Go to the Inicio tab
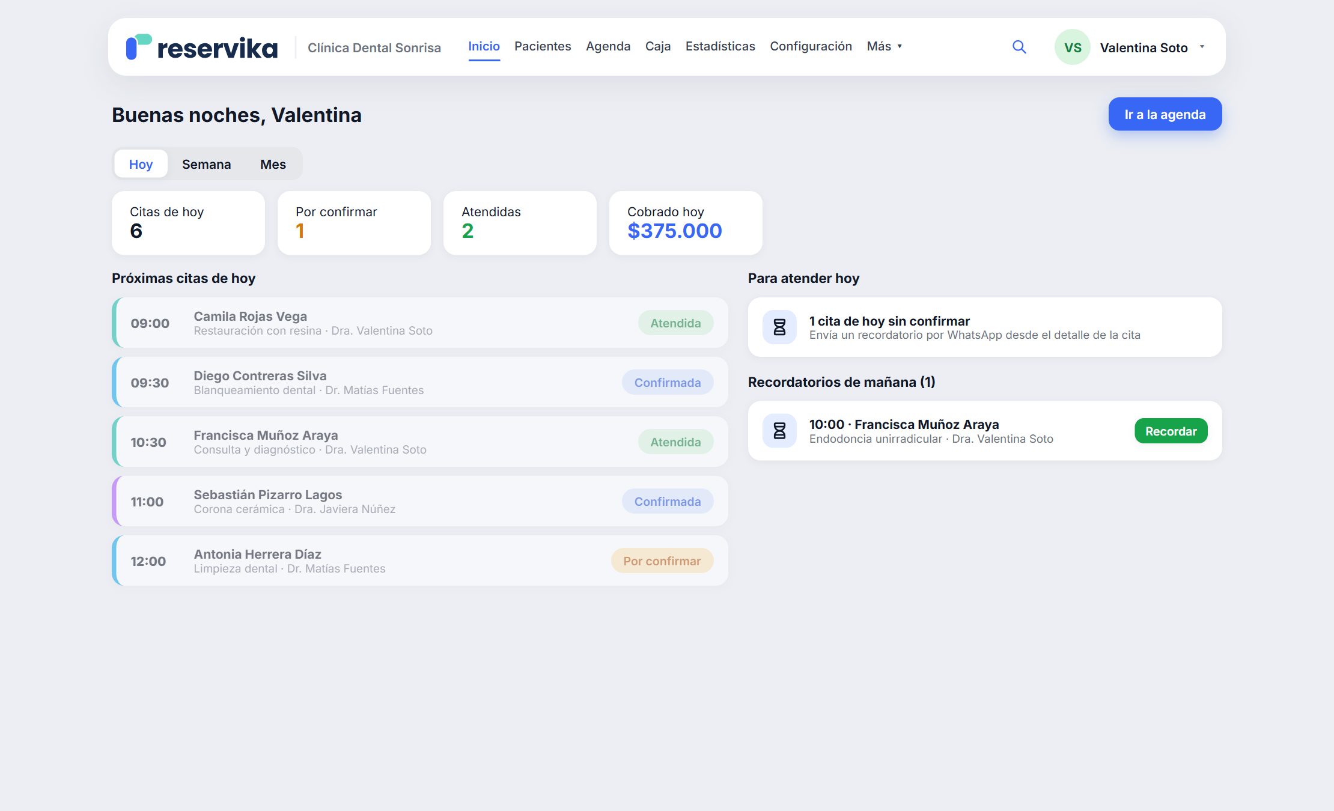The height and width of the screenshot is (811, 1334). pos(484,46)
